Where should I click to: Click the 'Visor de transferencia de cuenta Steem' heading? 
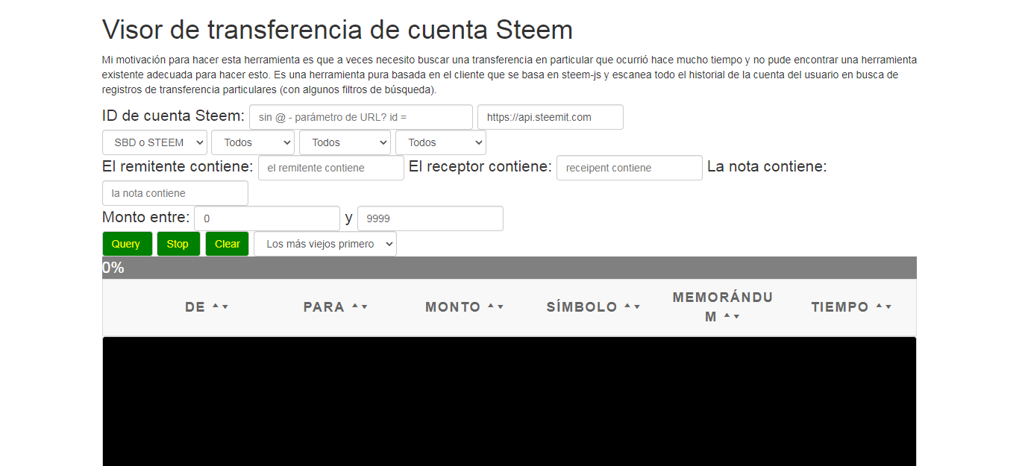pos(337,30)
